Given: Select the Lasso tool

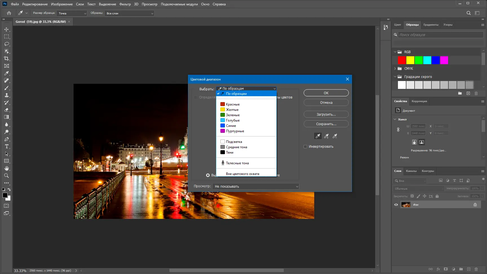Looking at the screenshot, I should [x=6, y=44].
